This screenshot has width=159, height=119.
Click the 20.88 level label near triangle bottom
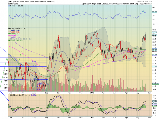38,90
